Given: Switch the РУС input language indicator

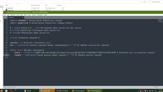Looking at the screenshot, I should pos(155,91).
